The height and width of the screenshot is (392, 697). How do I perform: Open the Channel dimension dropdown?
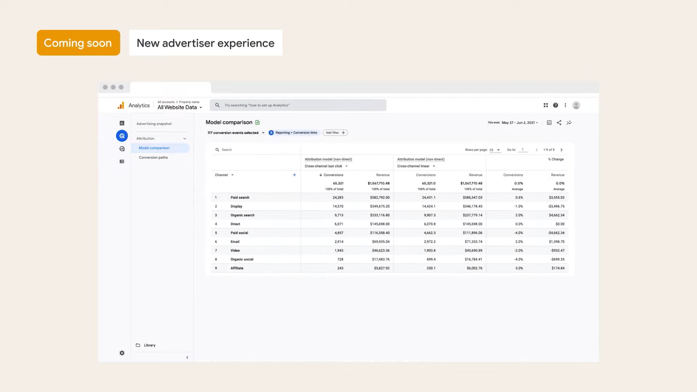tap(224, 175)
